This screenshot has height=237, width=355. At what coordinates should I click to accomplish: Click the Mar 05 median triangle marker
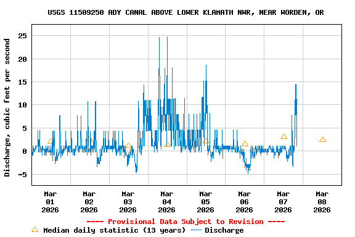click(206, 141)
